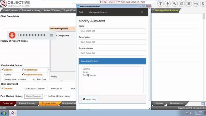Click inside the Auto-text Content text area
206x116 pixels.
112,80
